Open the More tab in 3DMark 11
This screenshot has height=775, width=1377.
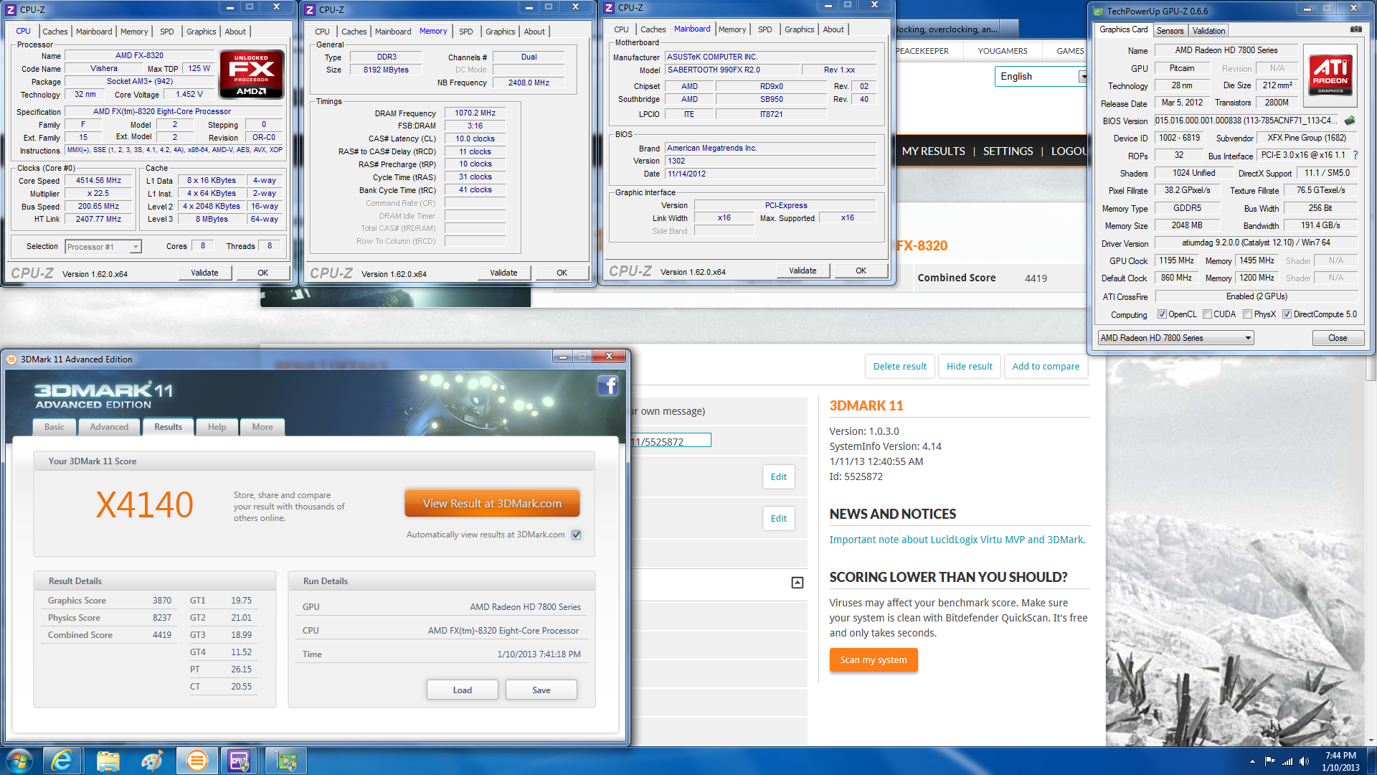(262, 427)
